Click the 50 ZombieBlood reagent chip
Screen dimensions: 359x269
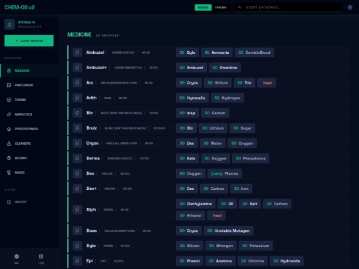coord(255,52)
